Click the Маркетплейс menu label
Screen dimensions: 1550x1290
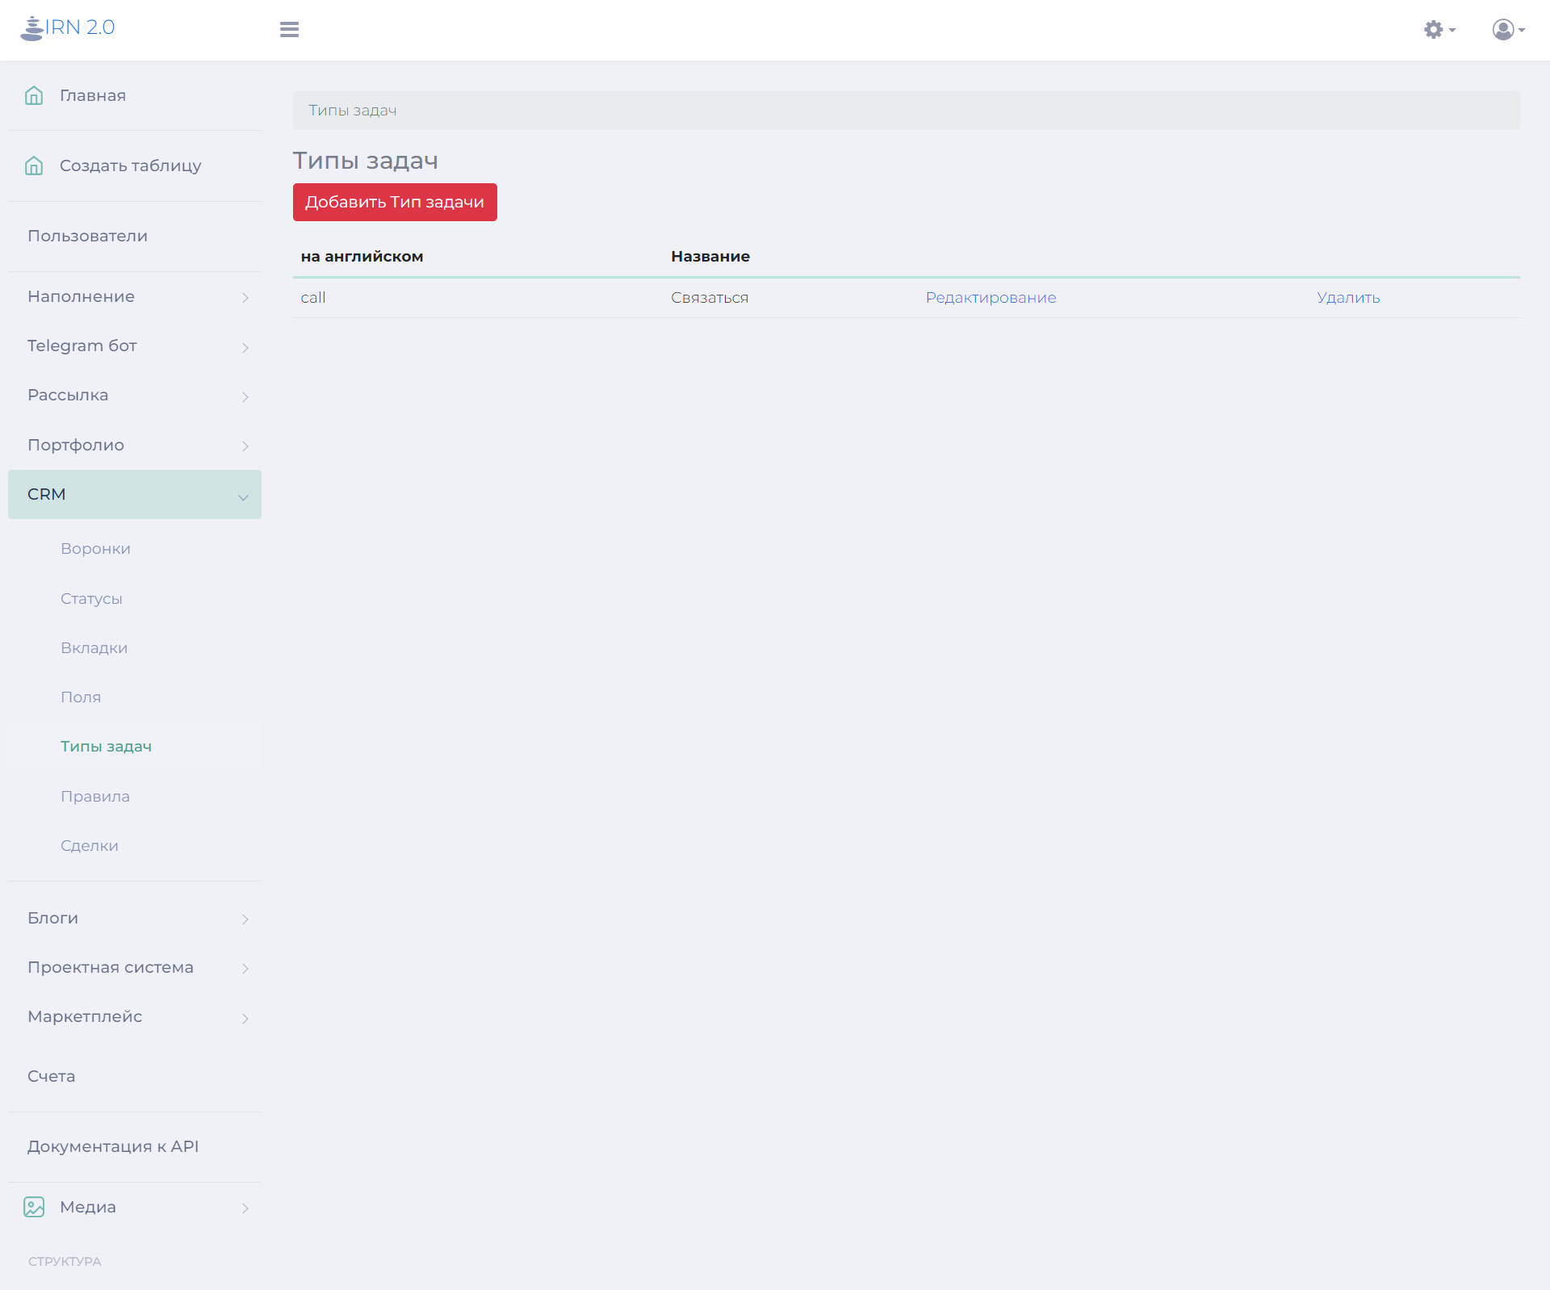click(x=85, y=1016)
